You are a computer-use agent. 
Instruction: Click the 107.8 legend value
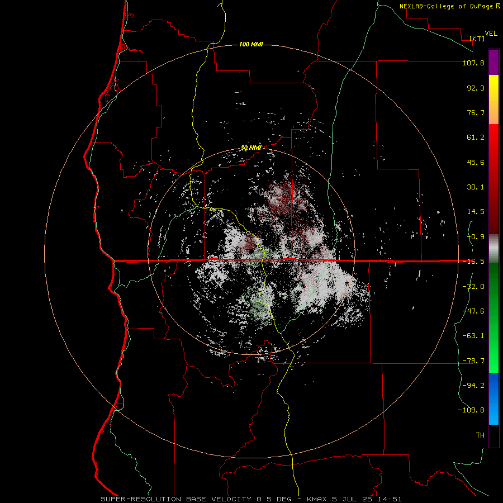473,63
